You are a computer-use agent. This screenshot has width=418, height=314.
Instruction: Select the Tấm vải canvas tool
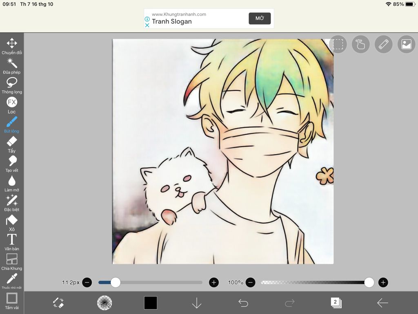12,301
